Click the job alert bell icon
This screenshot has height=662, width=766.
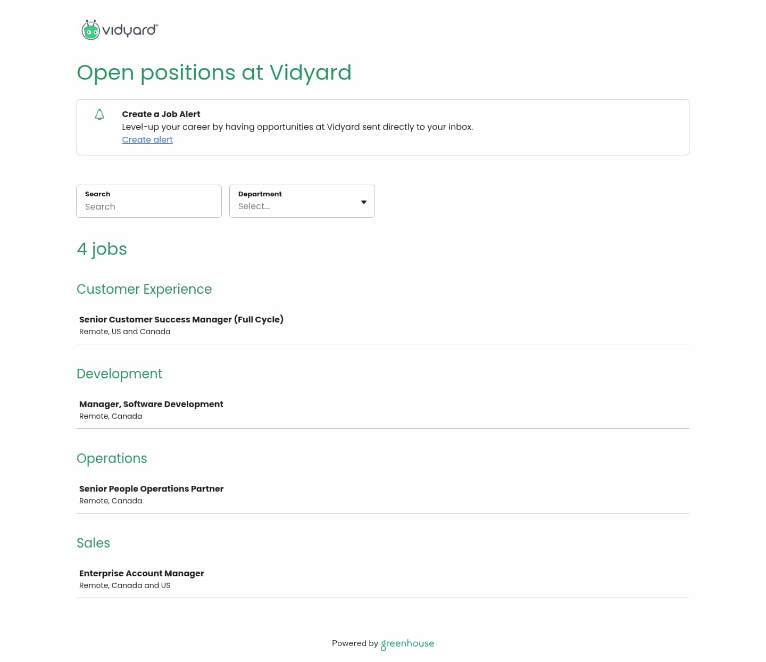click(99, 114)
